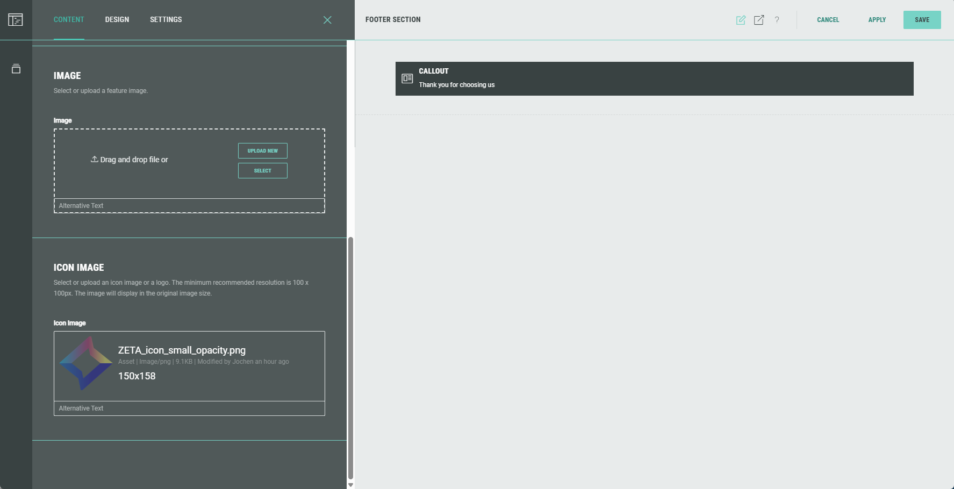This screenshot has height=489, width=954.
Task: Click the ZETA icon thumbnail preview
Action: tap(86, 364)
